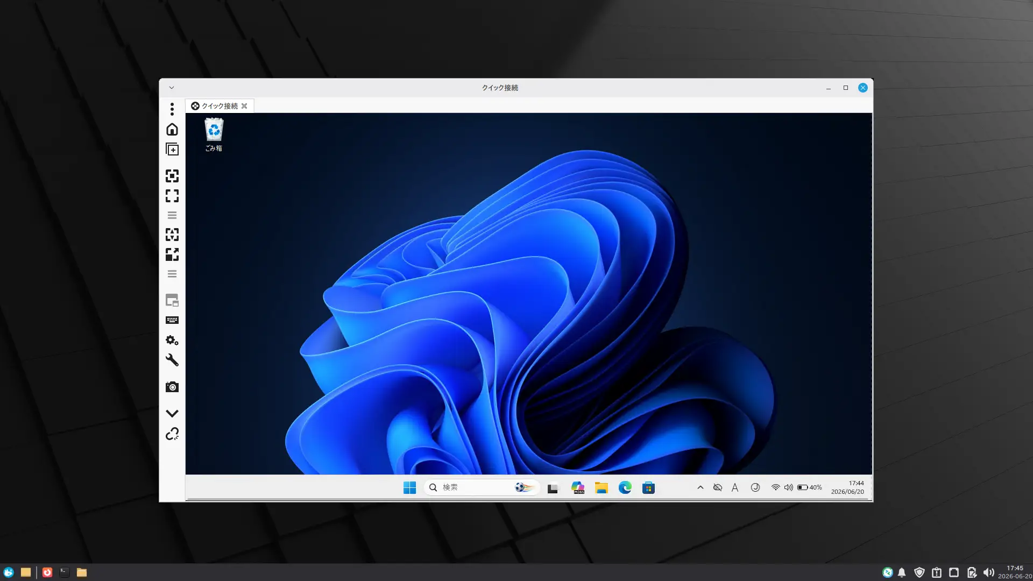Launch Microsoft Edge from the taskbar
The height and width of the screenshot is (581, 1033).
pyautogui.click(x=625, y=488)
